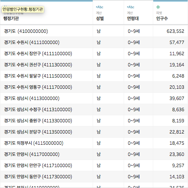Click the population value 8,636

[178, 110]
